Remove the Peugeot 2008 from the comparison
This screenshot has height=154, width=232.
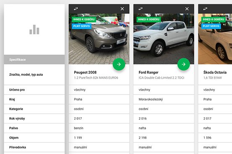tap(122, 9)
